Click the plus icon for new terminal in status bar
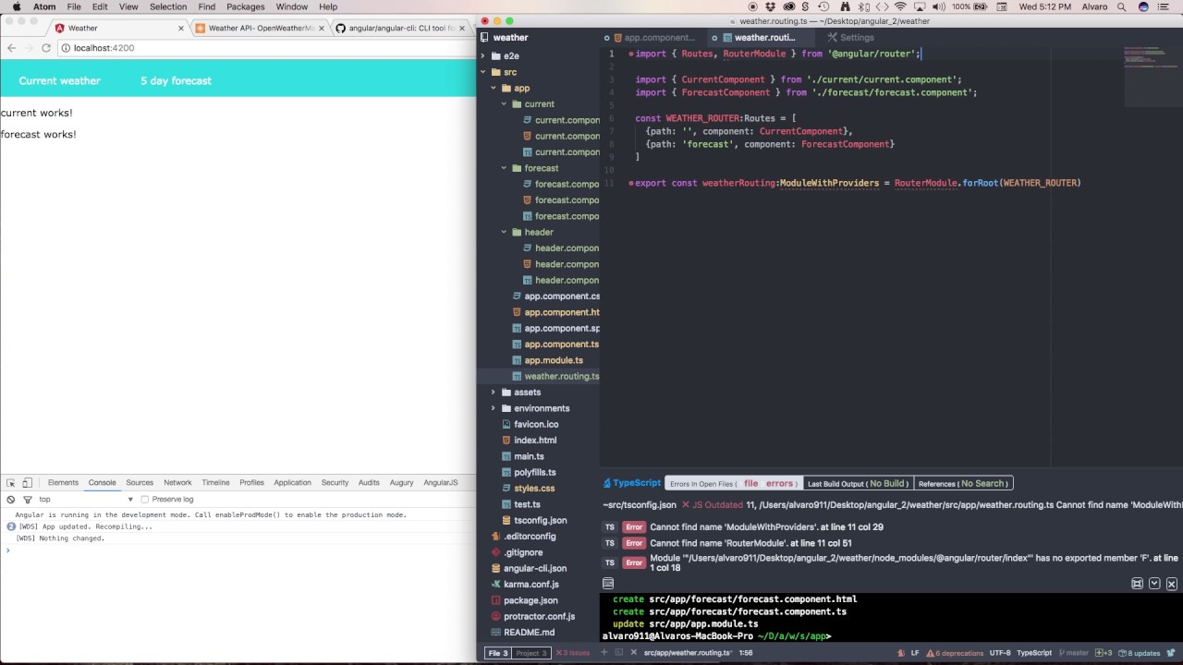Viewport: 1183px width, 665px height. pyautogui.click(x=604, y=653)
